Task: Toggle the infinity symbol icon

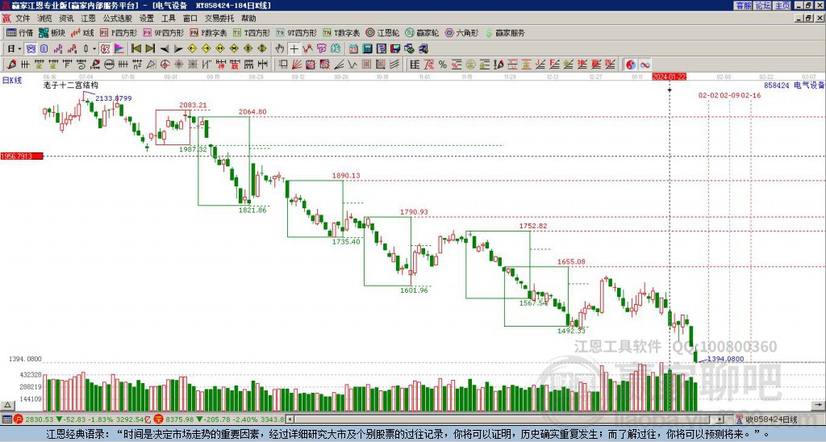Action: click(645, 65)
